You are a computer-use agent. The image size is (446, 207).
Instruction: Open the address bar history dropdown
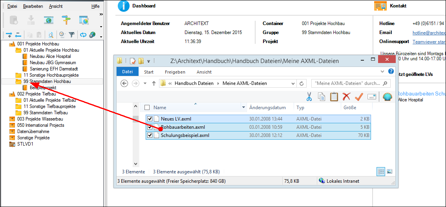tap(293, 83)
